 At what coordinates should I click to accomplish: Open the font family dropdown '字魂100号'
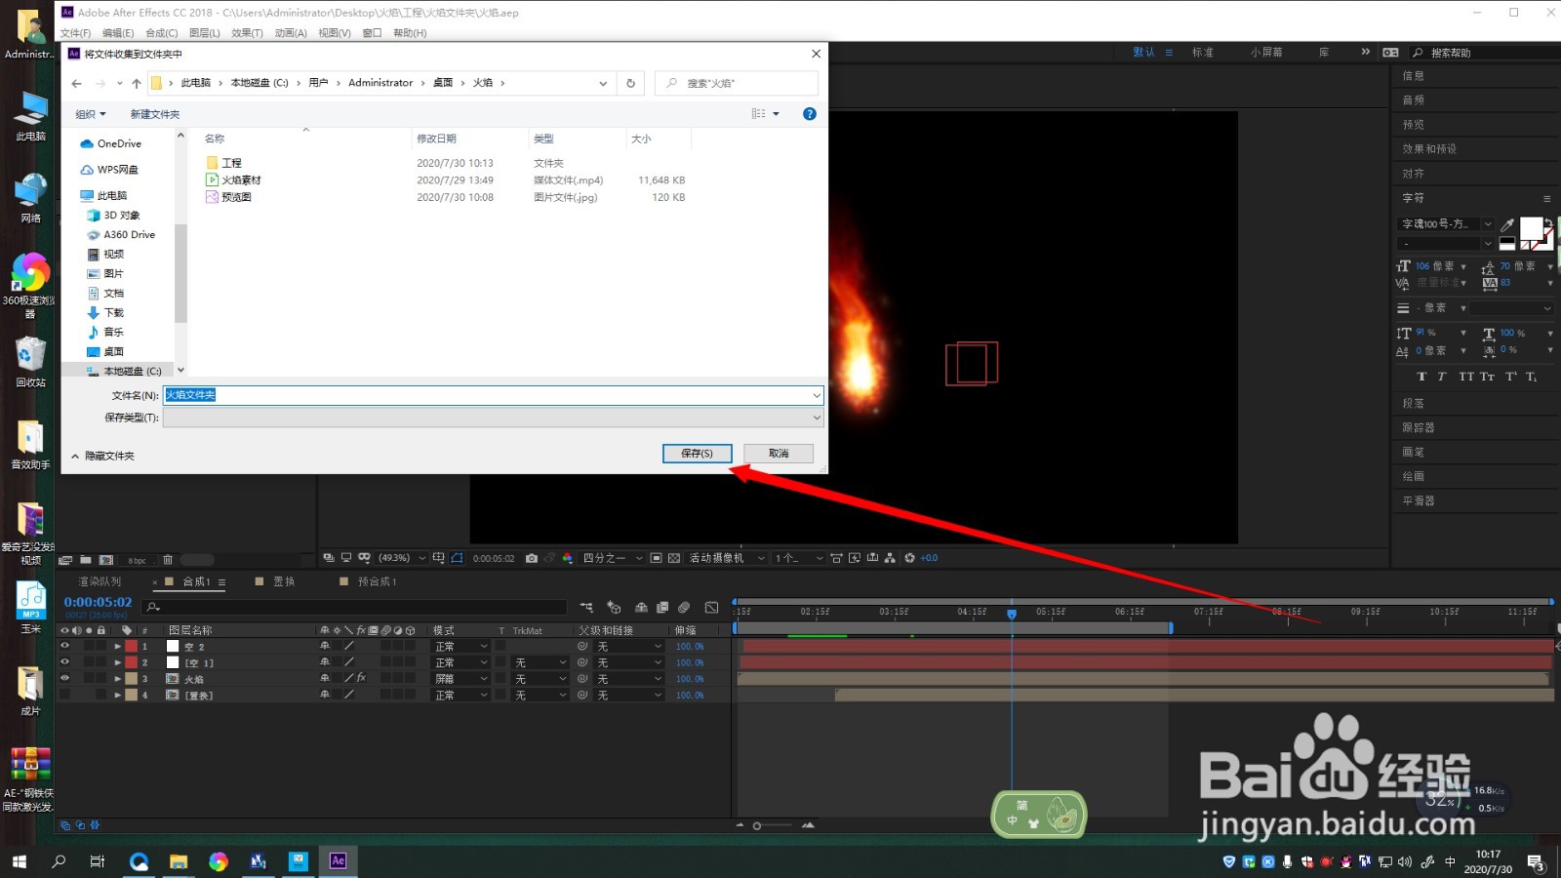coord(1445,224)
